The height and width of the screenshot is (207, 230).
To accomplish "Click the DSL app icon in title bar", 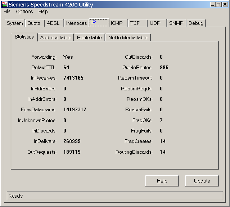I will coord(4,4).
